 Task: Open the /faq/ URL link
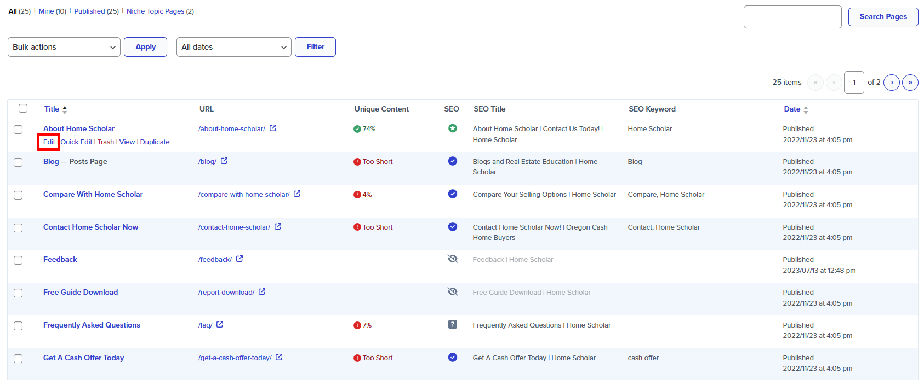click(x=205, y=325)
